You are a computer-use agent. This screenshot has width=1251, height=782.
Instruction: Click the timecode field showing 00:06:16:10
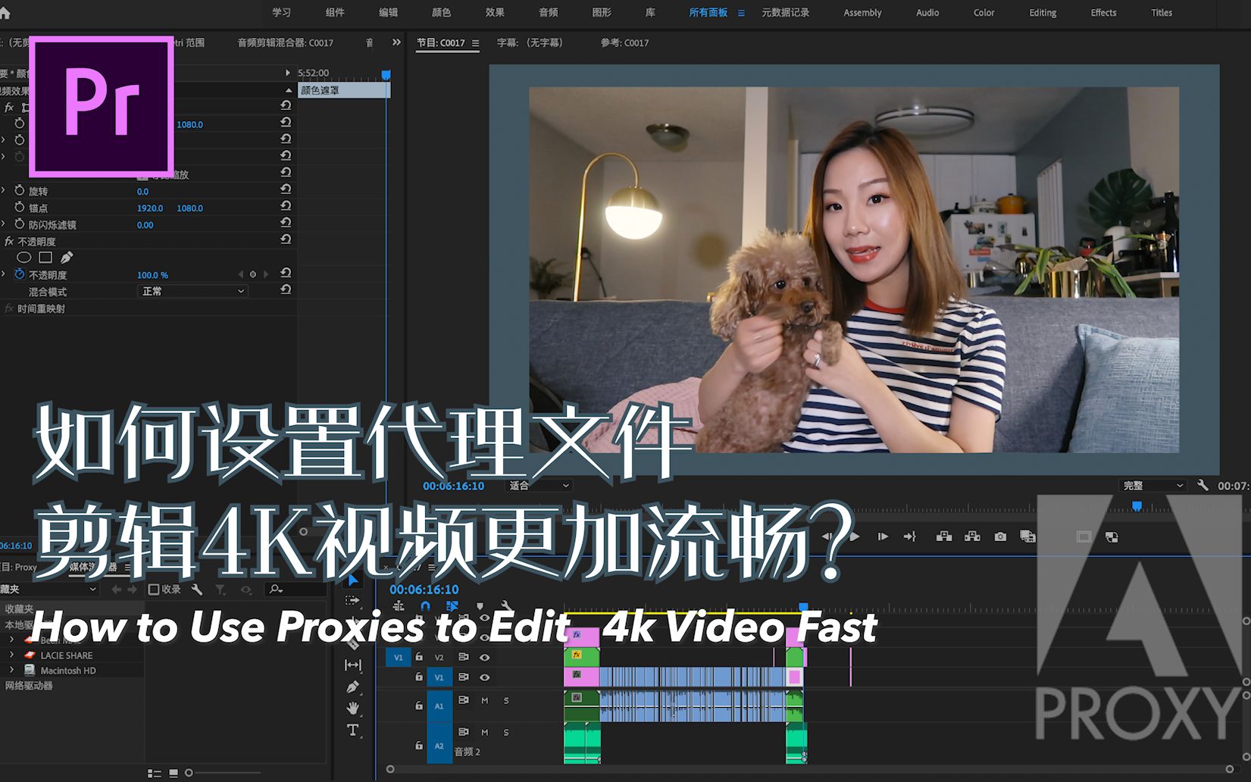424,589
